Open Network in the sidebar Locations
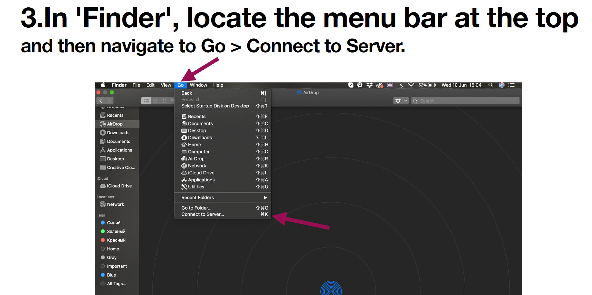This screenshot has height=295, width=592. pyautogui.click(x=117, y=204)
